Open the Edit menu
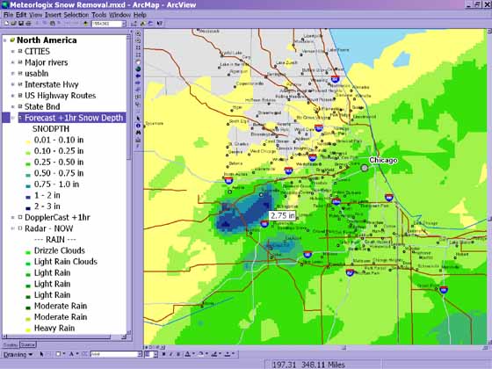This screenshot has height=369, width=492. tap(21, 15)
